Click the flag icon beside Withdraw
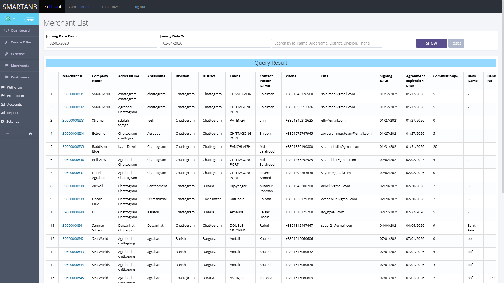 point(3,87)
